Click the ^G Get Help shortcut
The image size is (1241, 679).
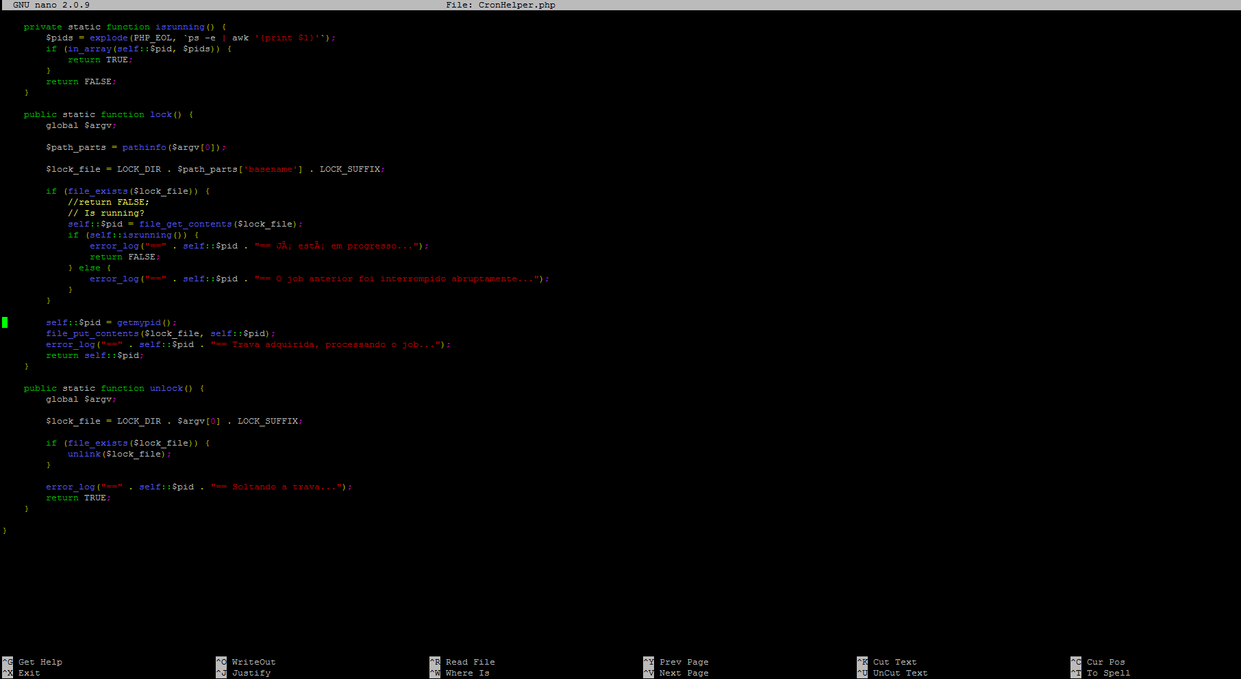[32, 662]
